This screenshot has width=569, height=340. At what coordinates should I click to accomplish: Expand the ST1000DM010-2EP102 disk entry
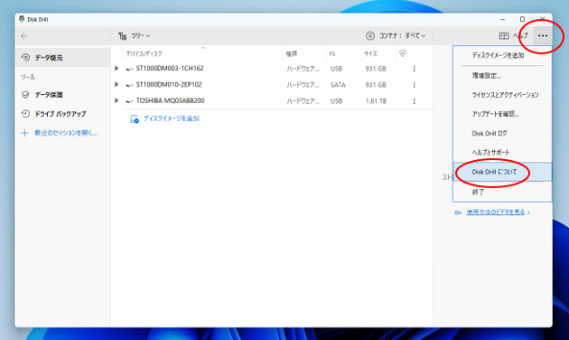[x=117, y=85]
